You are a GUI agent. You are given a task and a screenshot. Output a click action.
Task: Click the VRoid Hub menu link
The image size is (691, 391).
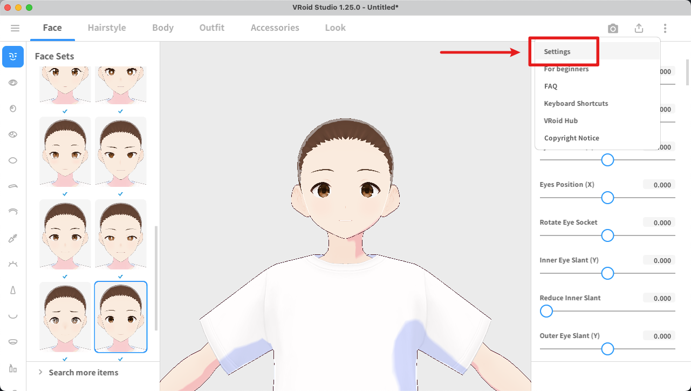(560, 121)
